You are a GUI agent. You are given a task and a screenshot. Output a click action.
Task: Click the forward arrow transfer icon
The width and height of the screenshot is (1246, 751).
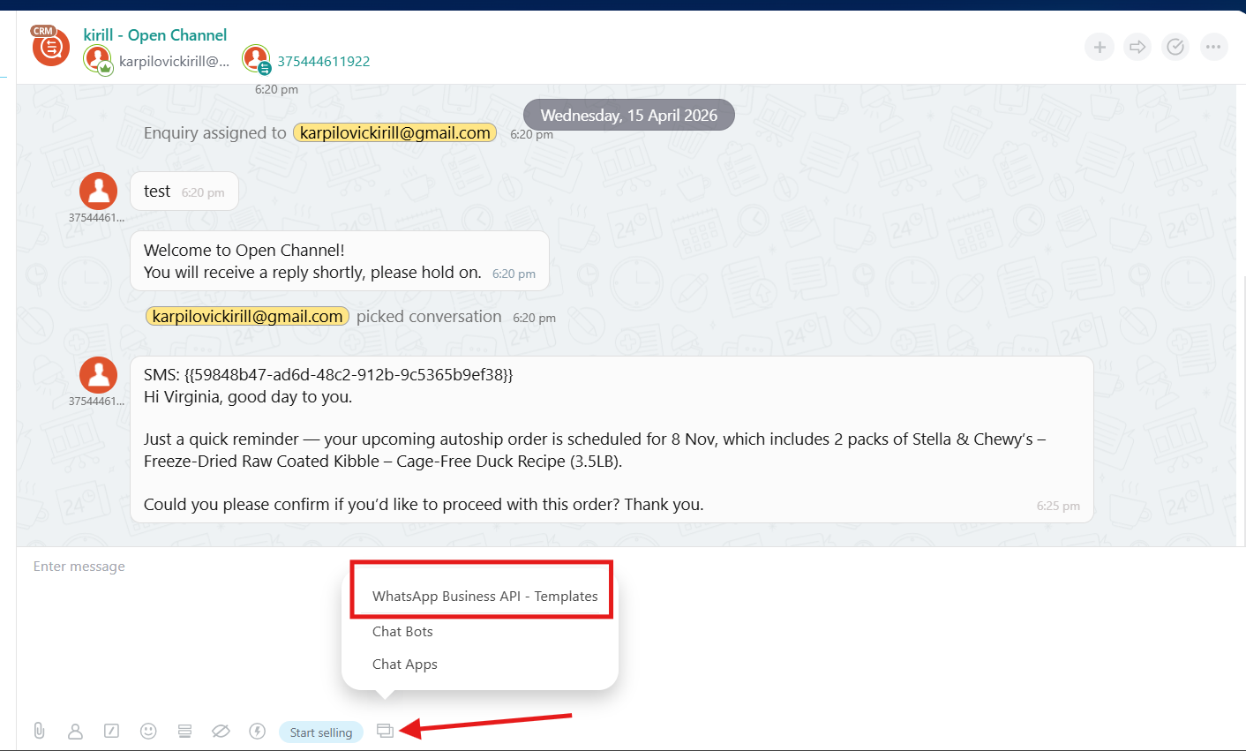tap(1137, 47)
